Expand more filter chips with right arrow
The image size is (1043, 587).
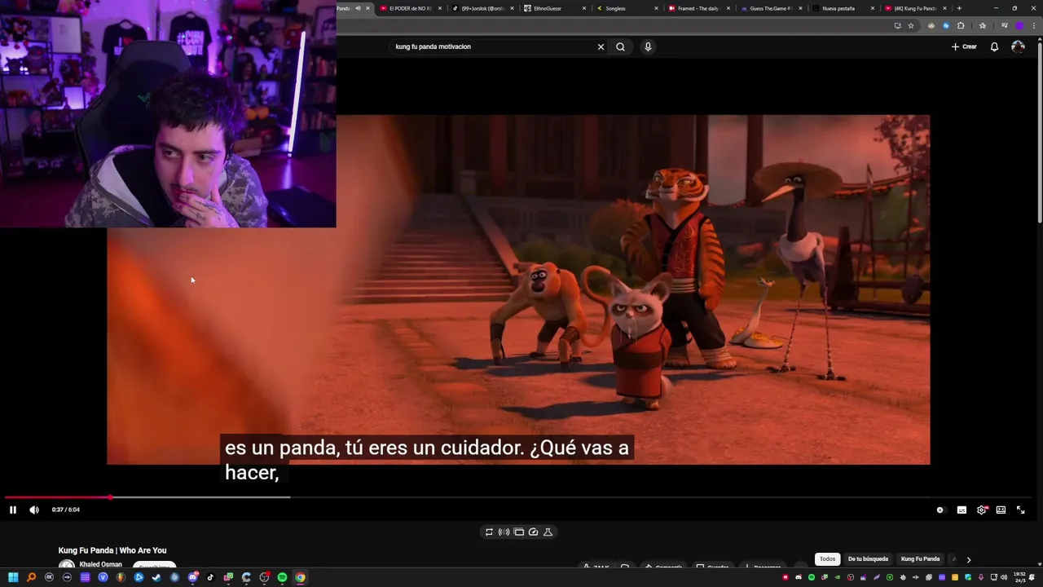click(968, 559)
